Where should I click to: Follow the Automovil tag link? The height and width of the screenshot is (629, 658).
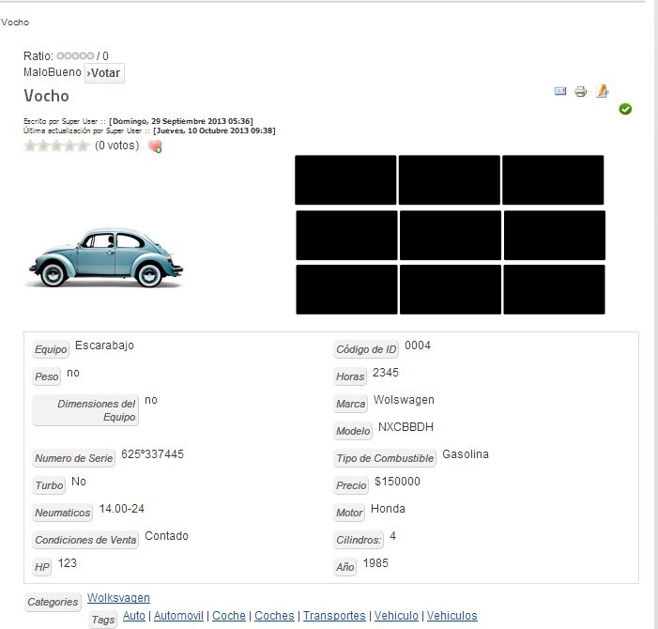click(178, 616)
